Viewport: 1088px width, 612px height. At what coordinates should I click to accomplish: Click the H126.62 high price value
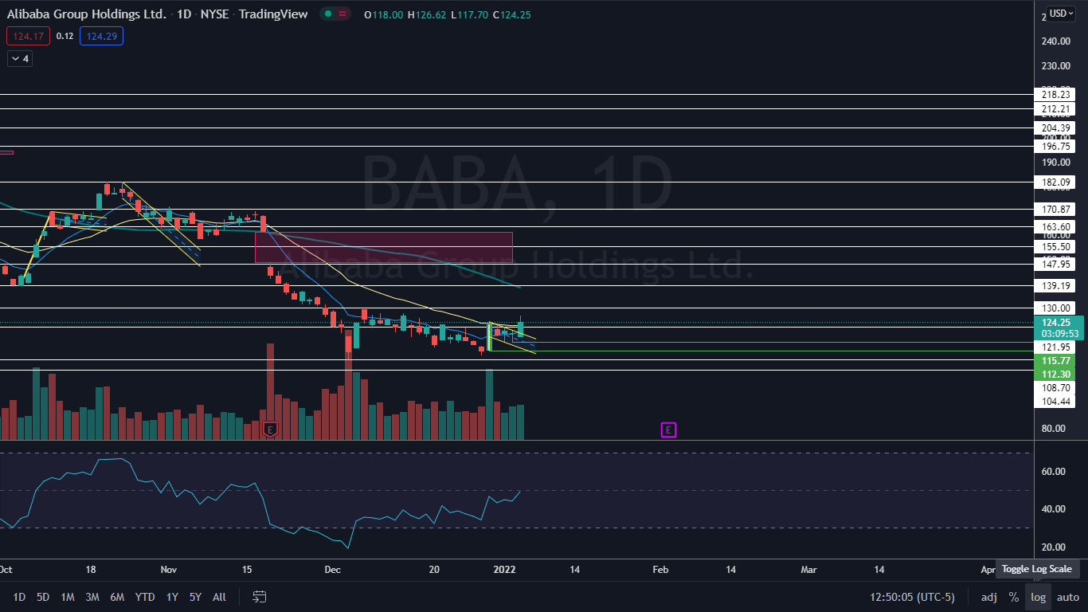pos(426,14)
